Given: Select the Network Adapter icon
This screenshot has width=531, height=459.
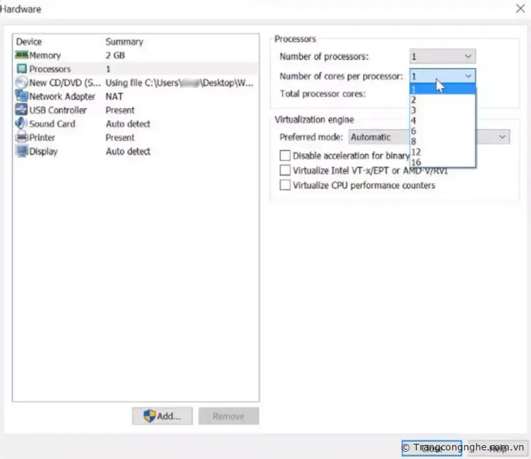Looking at the screenshot, I should click(x=21, y=97).
